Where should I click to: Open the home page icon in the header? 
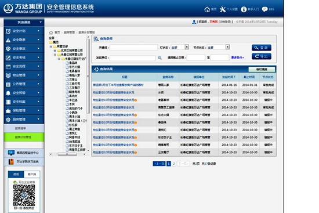pos(207,9)
